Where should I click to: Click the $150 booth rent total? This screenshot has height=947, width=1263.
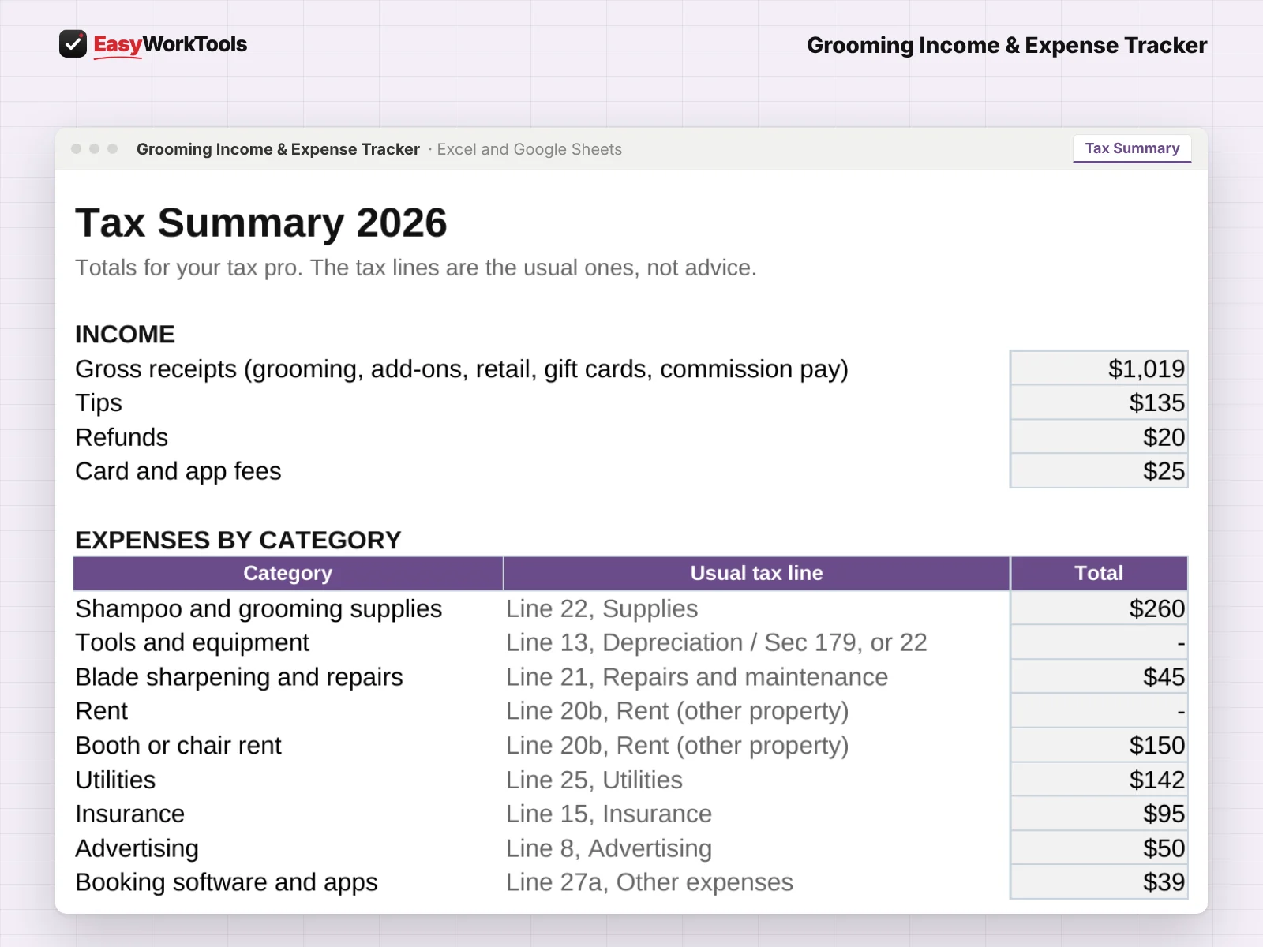(x=1099, y=745)
